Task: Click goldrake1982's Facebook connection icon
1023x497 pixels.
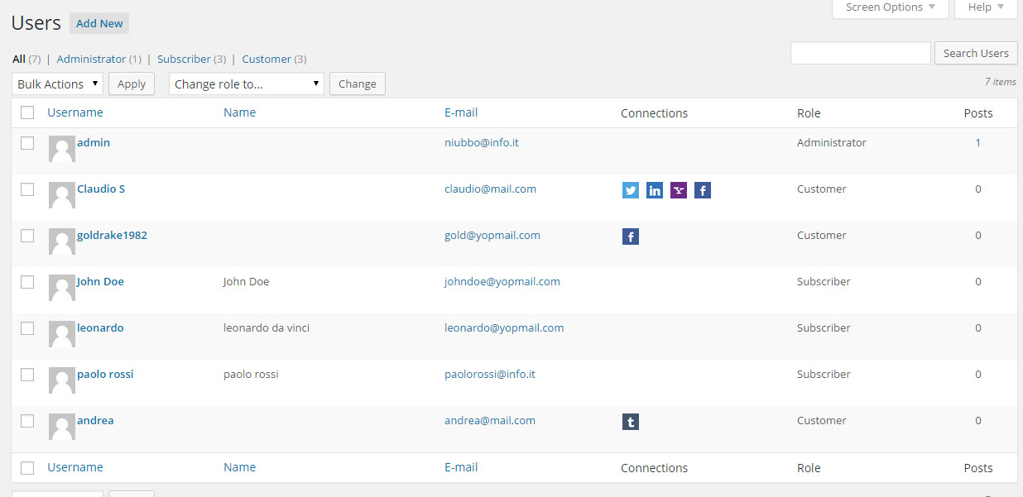Action: point(631,237)
